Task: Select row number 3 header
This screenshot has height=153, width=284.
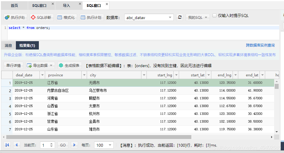Action: pyautogui.click(x=7, y=98)
